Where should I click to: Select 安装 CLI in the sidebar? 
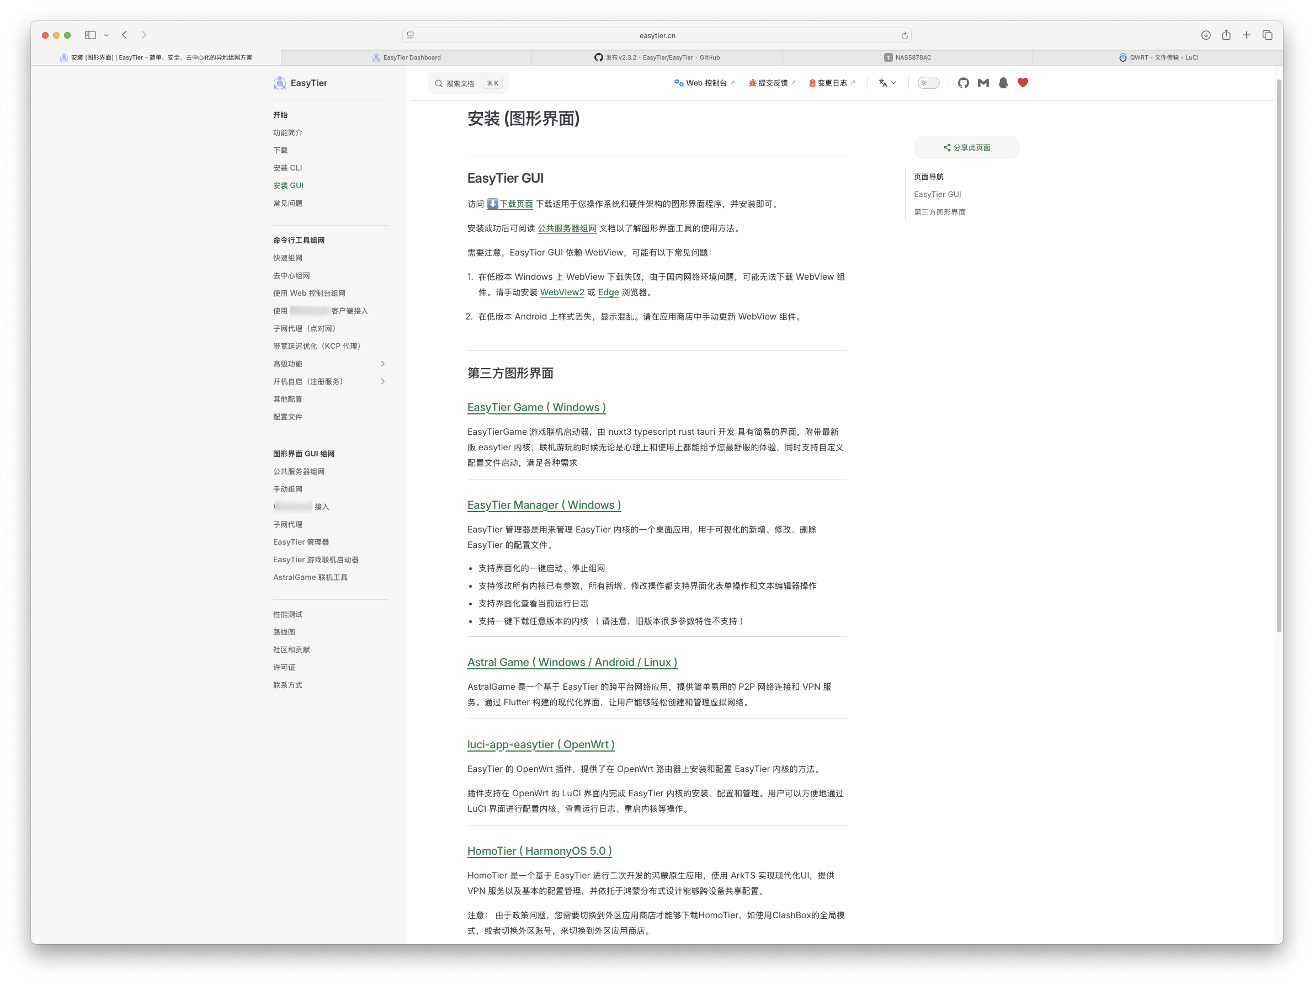pyautogui.click(x=288, y=168)
